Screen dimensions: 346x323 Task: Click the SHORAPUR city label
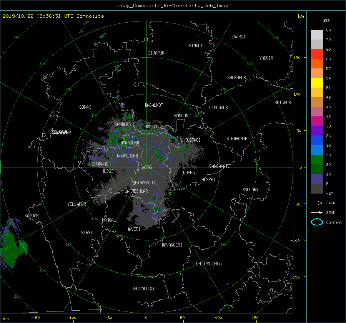236,78
